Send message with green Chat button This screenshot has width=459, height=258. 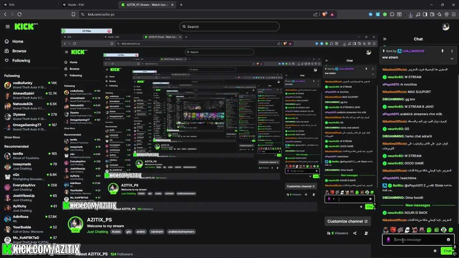447,251
